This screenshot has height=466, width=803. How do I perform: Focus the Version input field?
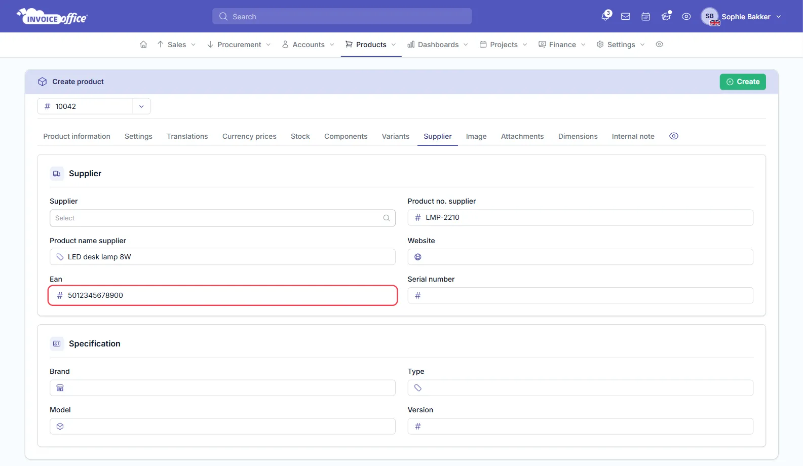(x=580, y=426)
